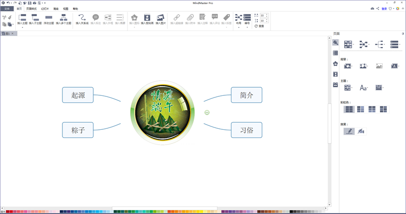
Task: Select the page format brush sidebar tab
Action: pyautogui.click(x=335, y=43)
